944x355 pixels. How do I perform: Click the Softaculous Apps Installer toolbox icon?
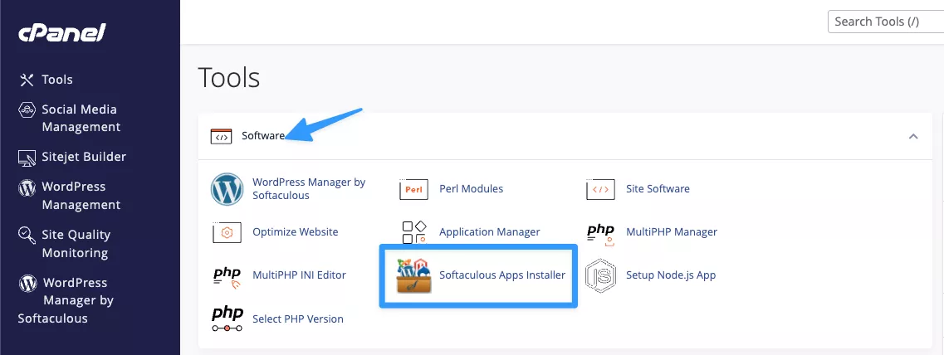pos(413,275)
